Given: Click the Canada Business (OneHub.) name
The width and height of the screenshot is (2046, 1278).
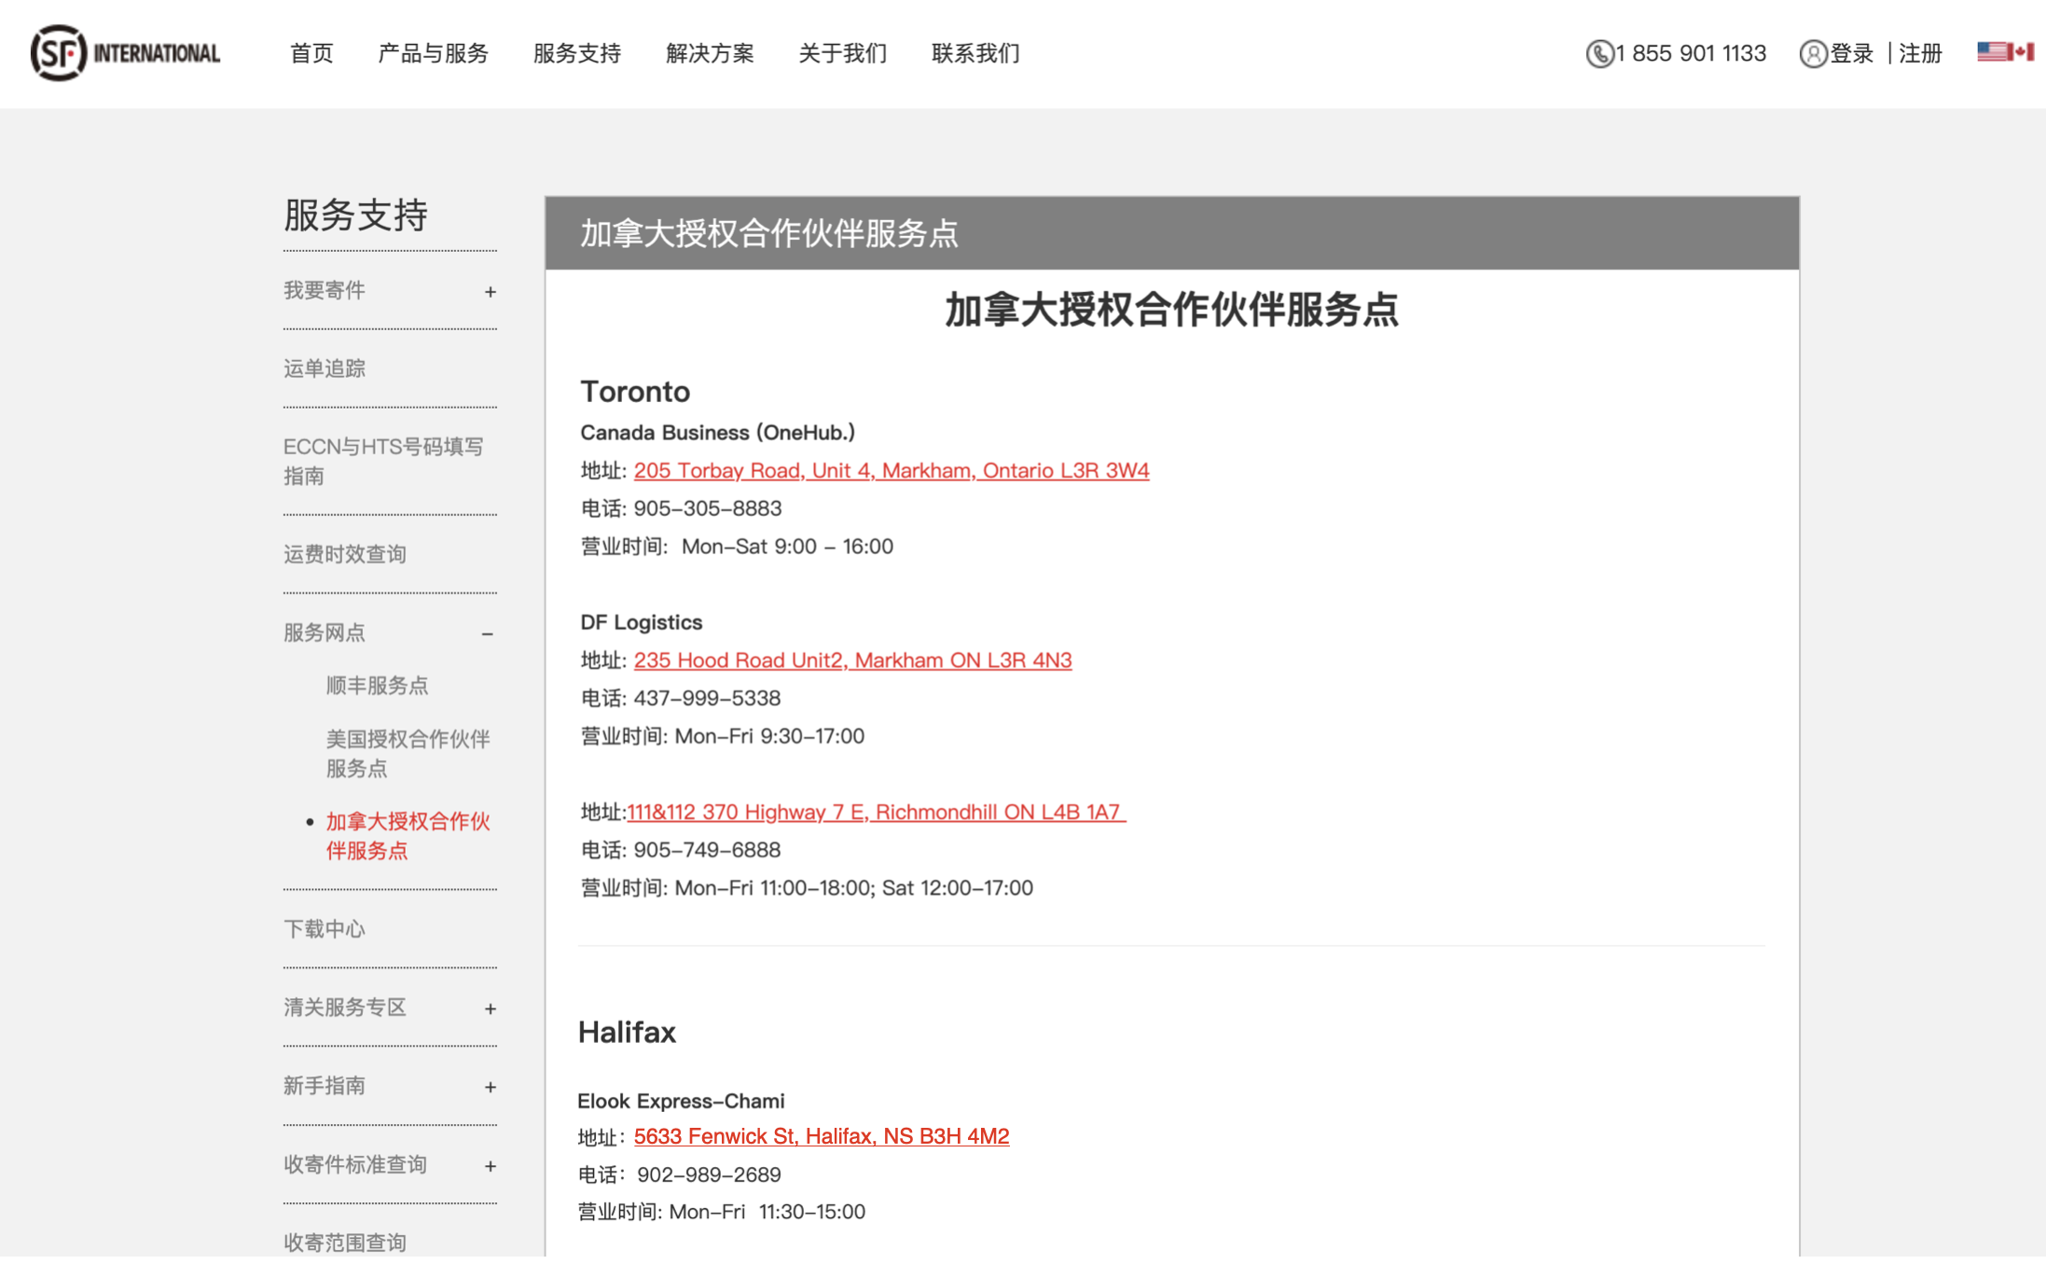Looking at the screenshot, I should point(717,433).
